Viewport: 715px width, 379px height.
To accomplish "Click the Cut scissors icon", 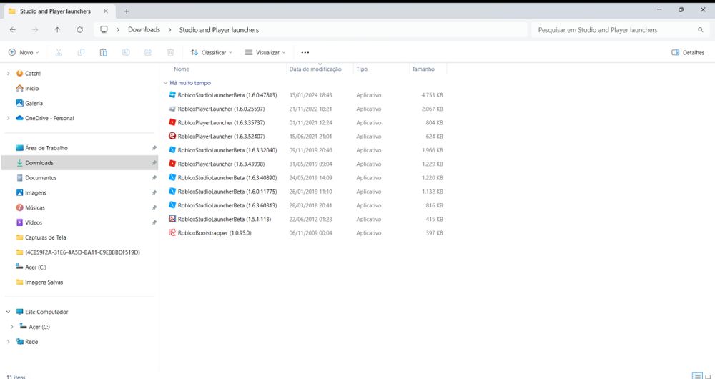I will pyautogui.click(x=59, y=52).
